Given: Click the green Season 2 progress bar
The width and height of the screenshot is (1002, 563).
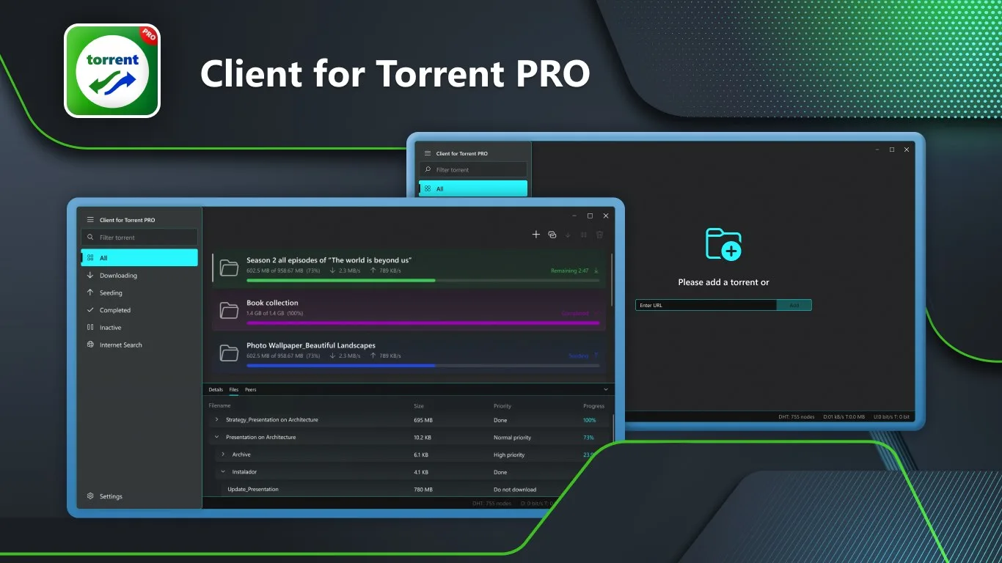Looking at the screenshot, I should (x=423, y=281).
